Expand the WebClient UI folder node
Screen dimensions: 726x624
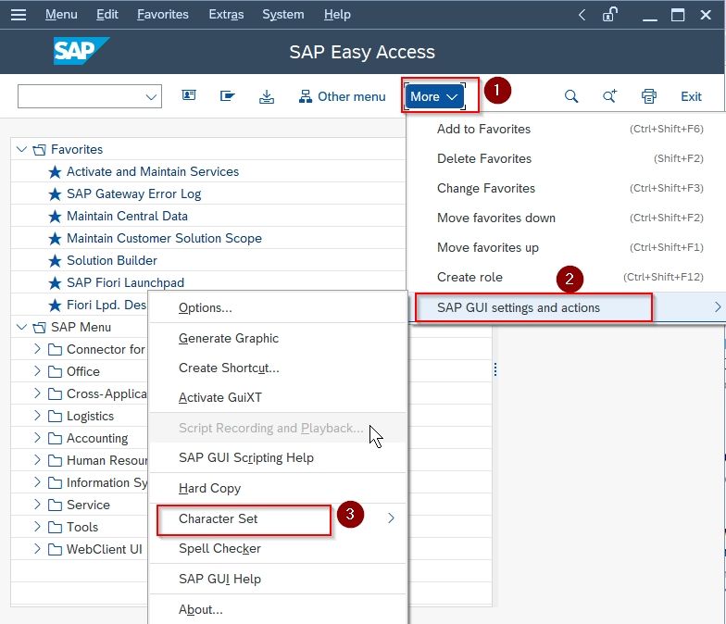point(37,549)
